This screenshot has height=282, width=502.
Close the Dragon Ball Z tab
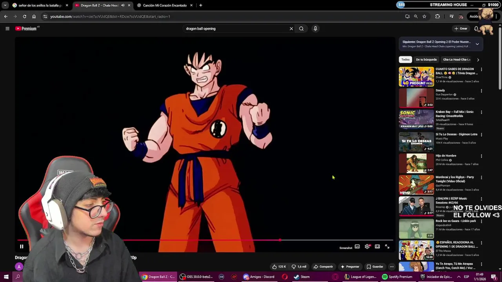(129, 5)
